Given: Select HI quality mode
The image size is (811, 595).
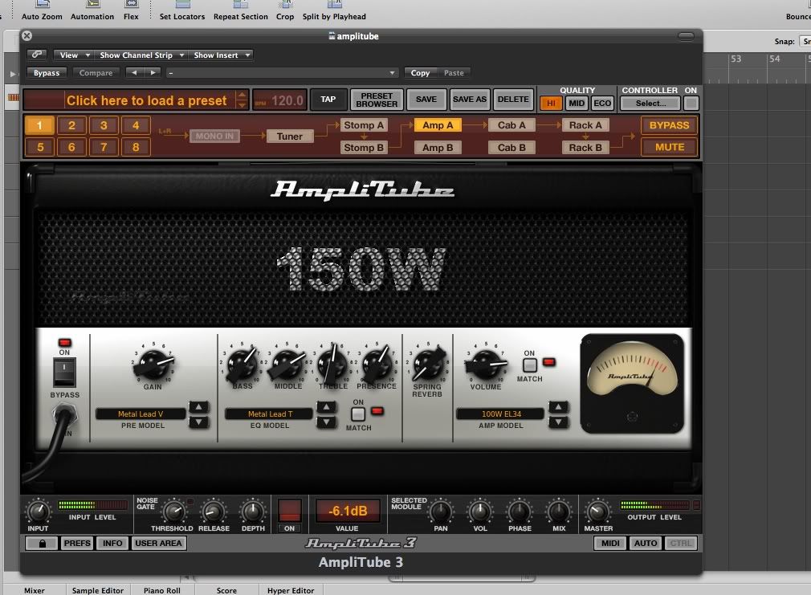Looking at the screenshot, I should click(552, 103).
